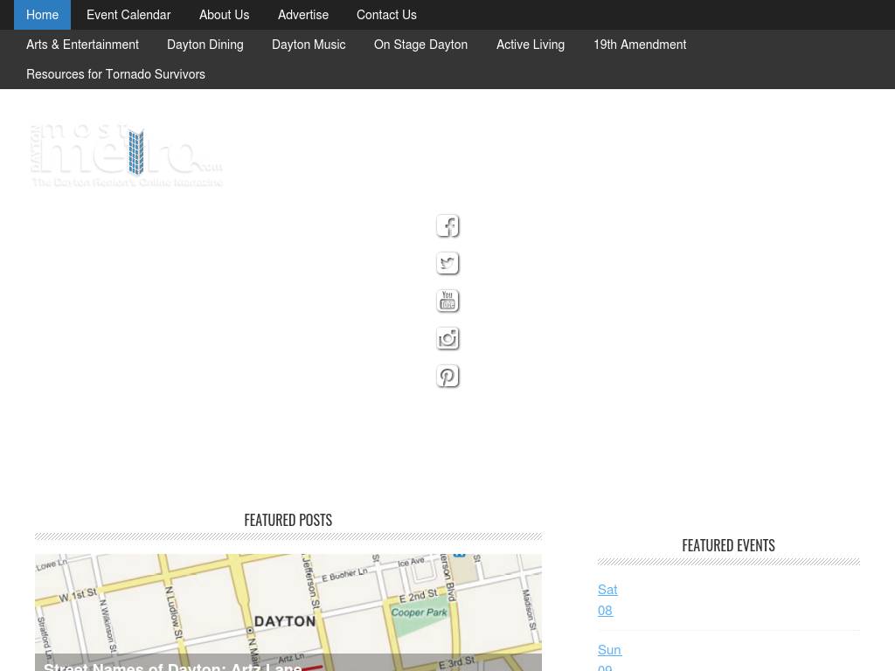Open the Twitter social icon
This screenshot has height=671, width=895.
click(x=447, y=264)
